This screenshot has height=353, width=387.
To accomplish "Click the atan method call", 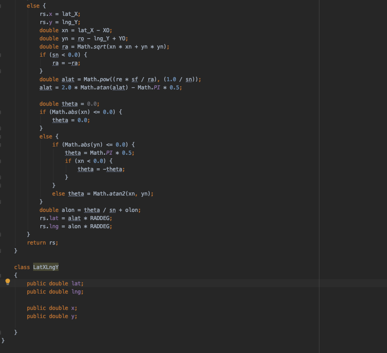I will click(x=103, y=88).
